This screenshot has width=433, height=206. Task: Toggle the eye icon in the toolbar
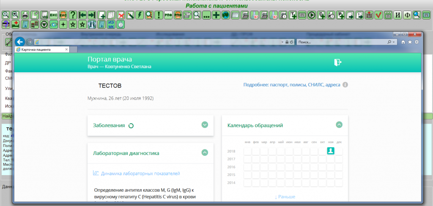point(54,24)
